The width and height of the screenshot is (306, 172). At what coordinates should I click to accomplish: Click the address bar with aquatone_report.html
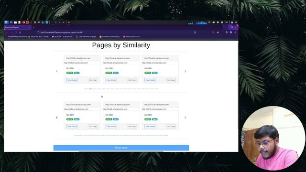point(117,32)
